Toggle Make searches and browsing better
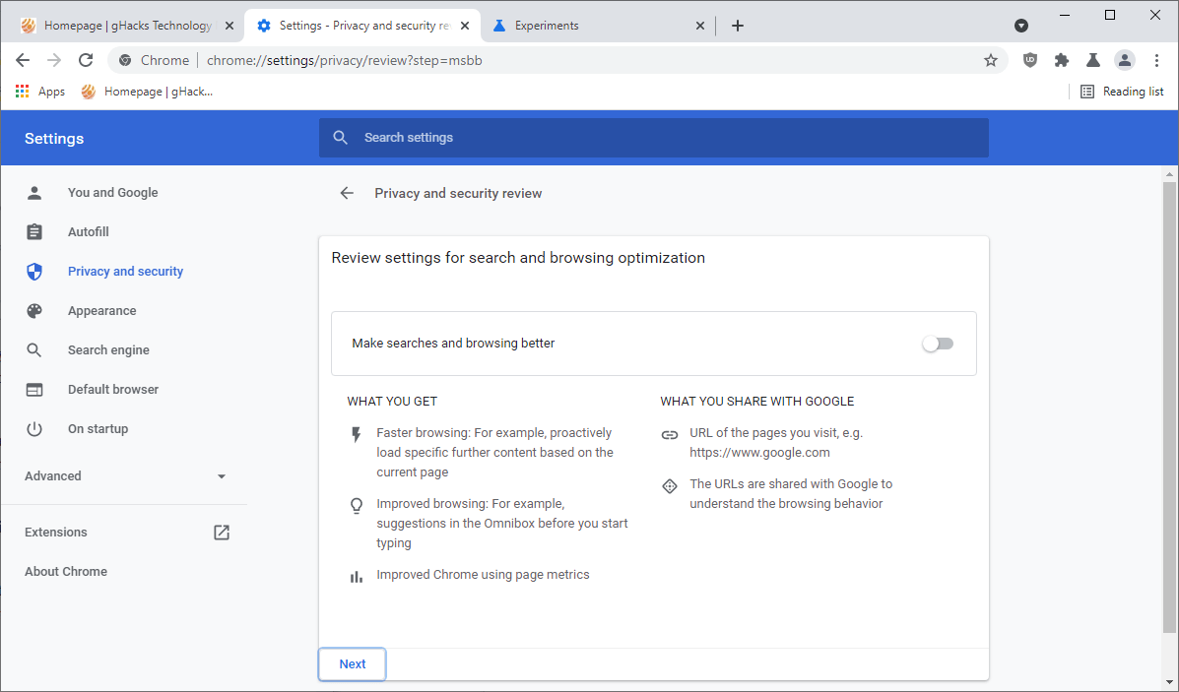Image resolution: width=1179 pixels, height=692 pixels. [938, 344]
